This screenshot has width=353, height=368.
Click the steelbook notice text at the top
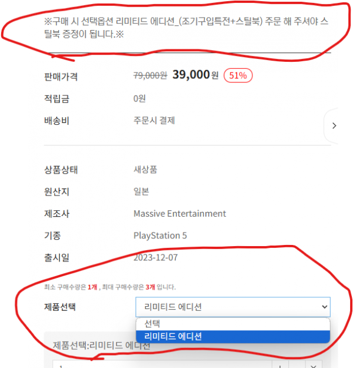pos(186,28)
